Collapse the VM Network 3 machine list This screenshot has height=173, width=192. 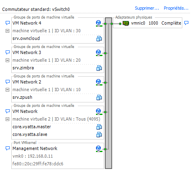pyautogui.click(x=7, y=60)
